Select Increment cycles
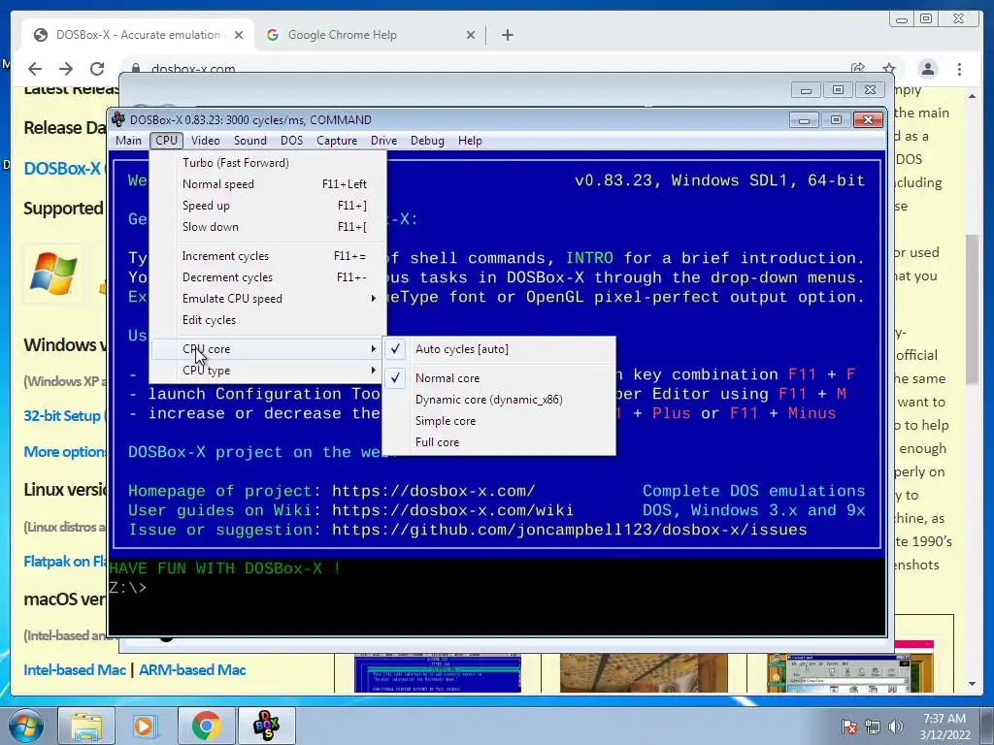 pos(268,256)
